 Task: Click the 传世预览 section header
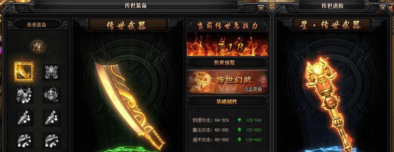(227, 63)
